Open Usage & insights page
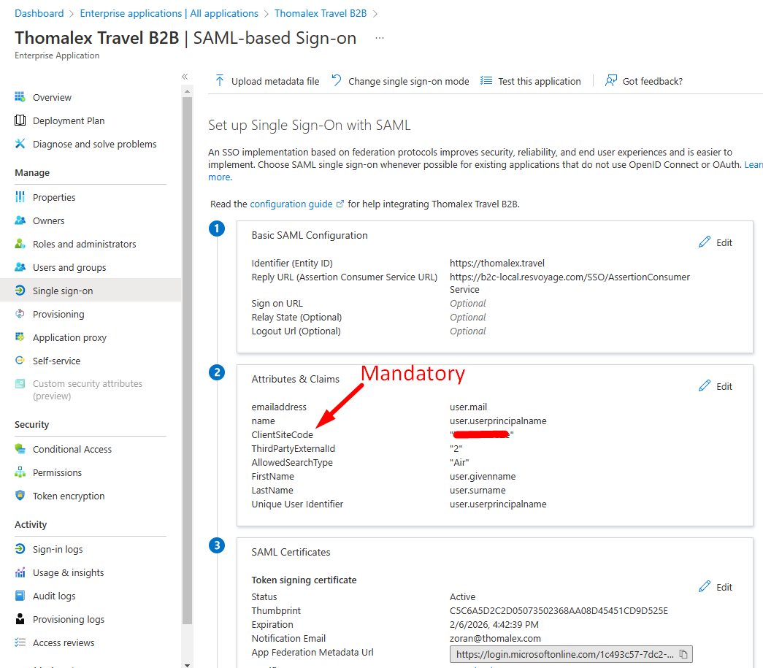The image size is (763, 668). 68,572
